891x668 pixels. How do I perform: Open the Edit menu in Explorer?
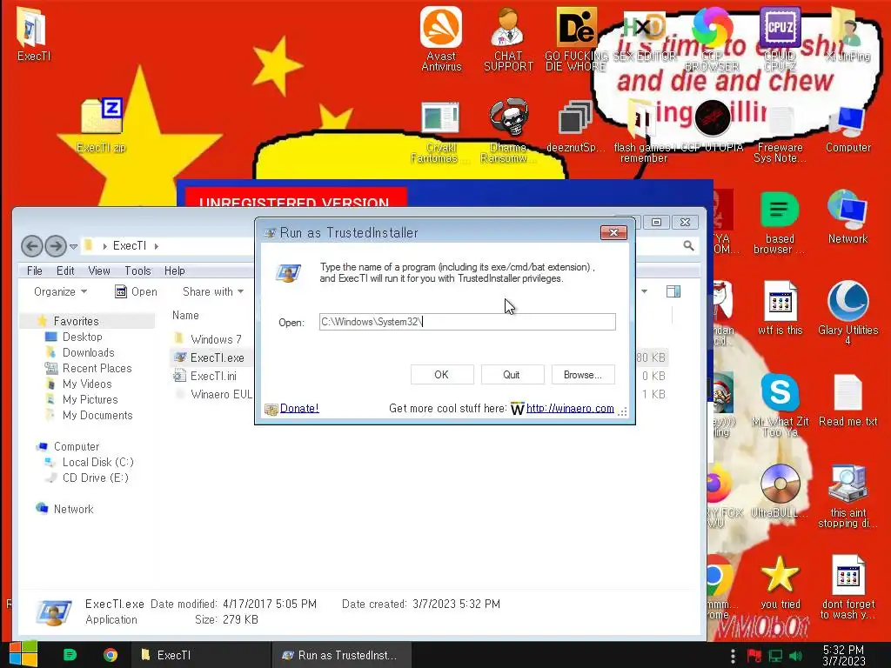click(x=65, y=271)
